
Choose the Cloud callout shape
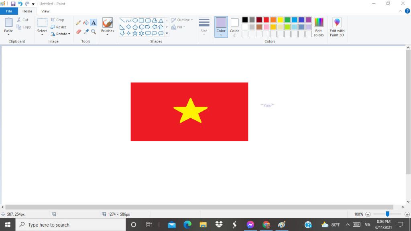tap(161, 33)
